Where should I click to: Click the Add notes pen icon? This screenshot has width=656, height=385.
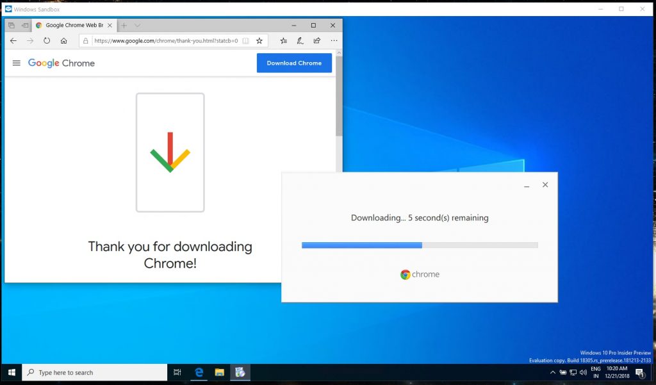coord(300,40)
